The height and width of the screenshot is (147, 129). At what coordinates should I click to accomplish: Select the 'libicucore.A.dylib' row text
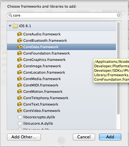pos(38,124)
